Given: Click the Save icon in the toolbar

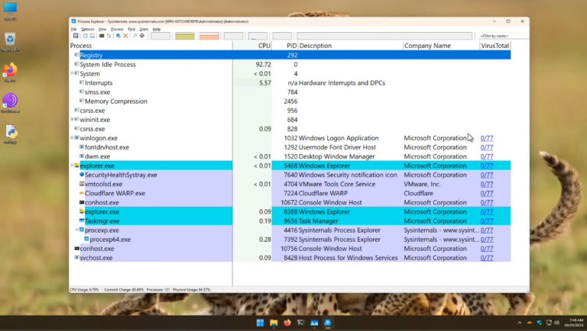Looking at the screenshot, I should [x=76, y=36].
